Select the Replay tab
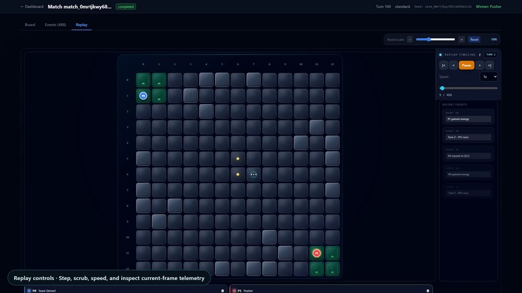This screenshot has height=293, width=522. 82,25
